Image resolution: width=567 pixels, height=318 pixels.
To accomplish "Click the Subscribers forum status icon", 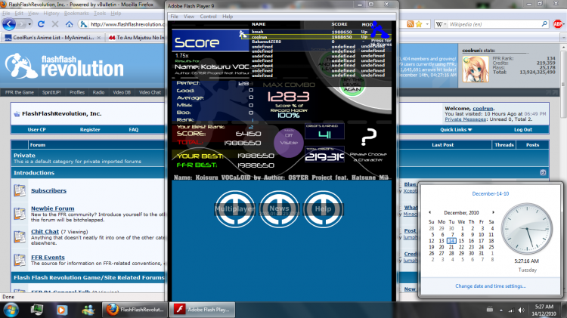I will [20, 190].
